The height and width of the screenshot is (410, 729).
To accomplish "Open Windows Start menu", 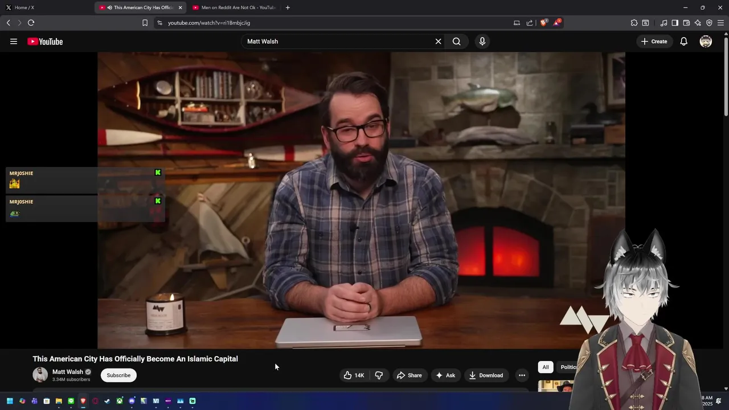I will coord(10,401).
